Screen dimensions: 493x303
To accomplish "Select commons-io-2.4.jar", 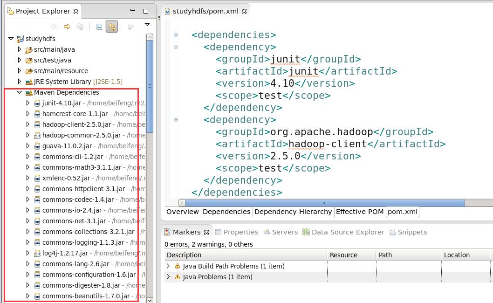I will point(72,210).
